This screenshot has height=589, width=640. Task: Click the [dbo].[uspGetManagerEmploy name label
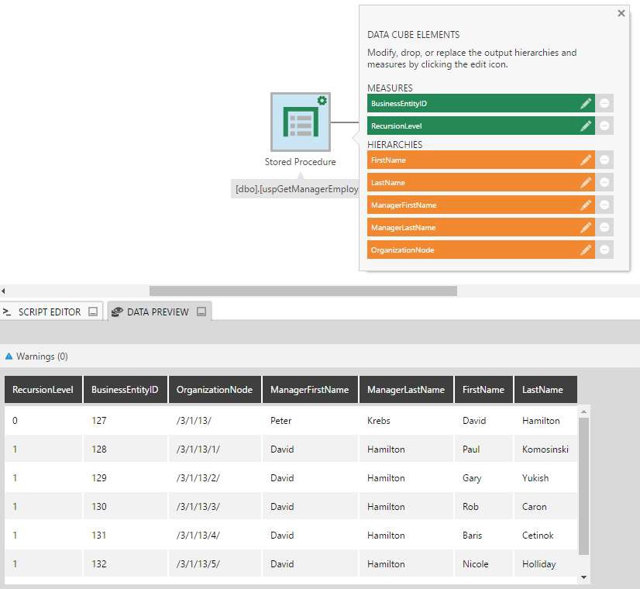click(x=297, y=188)
